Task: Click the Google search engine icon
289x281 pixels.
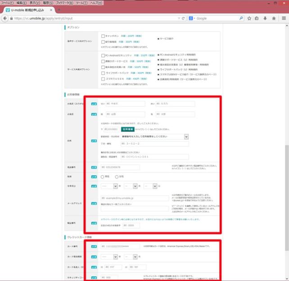Action: pyautogui.click(x=191, y=18)
